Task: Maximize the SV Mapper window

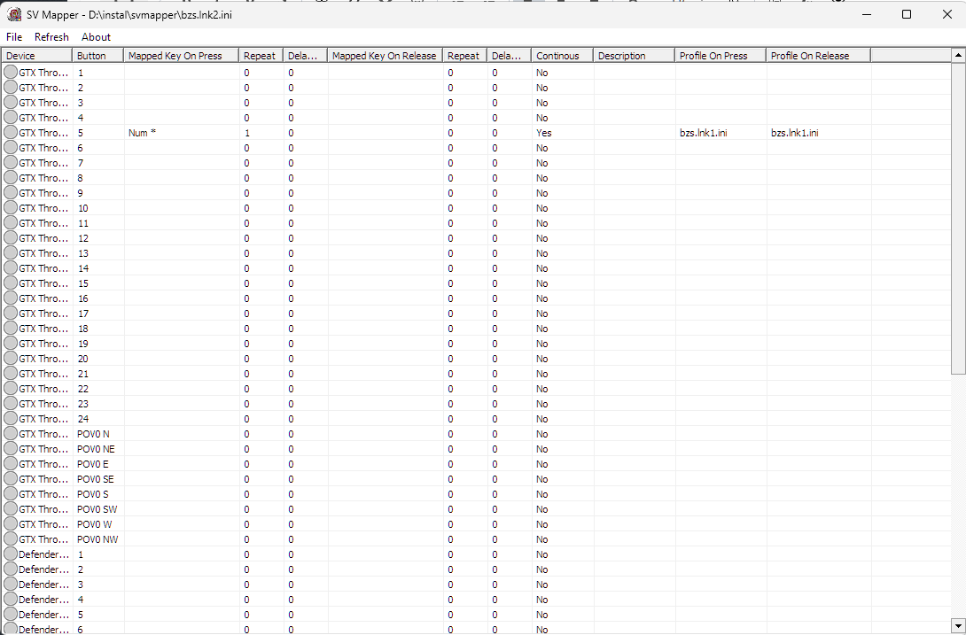Action: [907, 14]
